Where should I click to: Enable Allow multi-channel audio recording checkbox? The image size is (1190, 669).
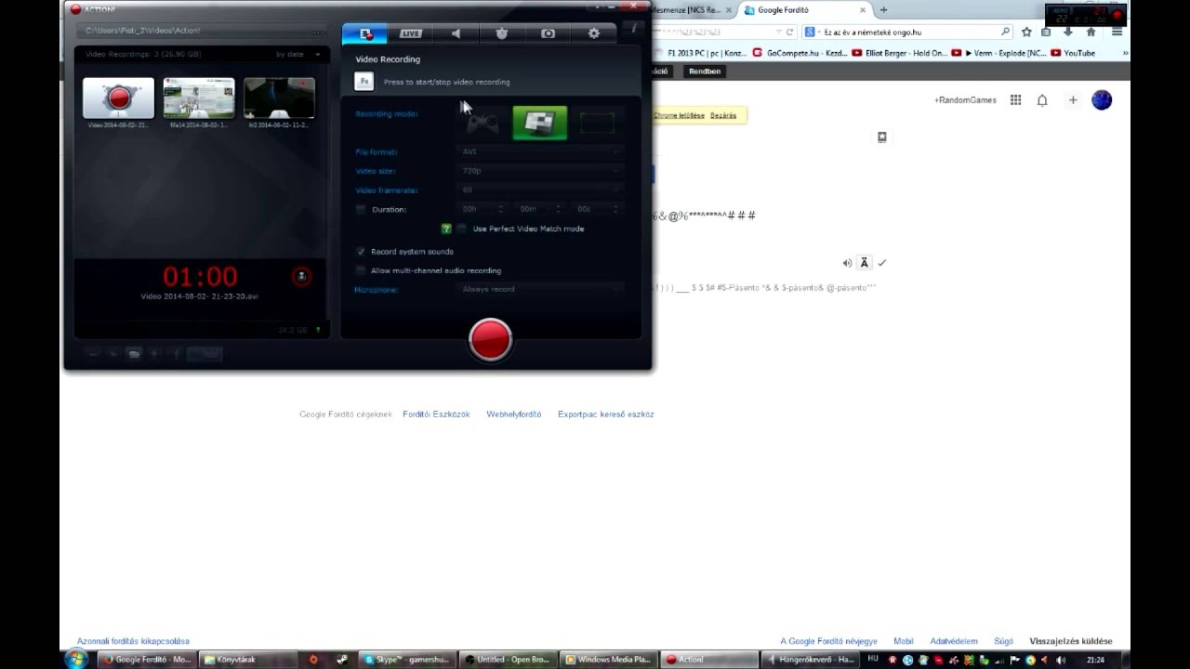point(361,270)
